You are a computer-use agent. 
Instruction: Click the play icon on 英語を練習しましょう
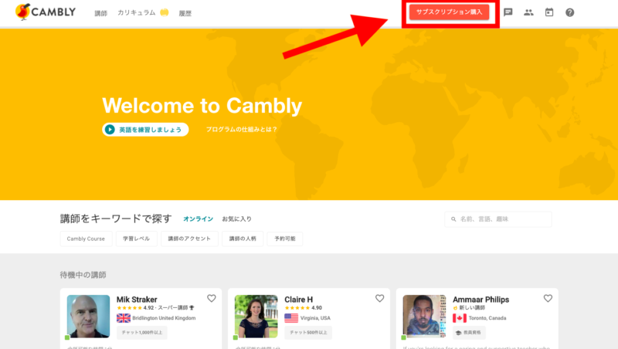coord(110,130)
